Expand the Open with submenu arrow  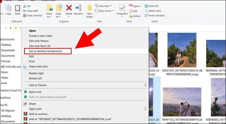pos(146,109)
